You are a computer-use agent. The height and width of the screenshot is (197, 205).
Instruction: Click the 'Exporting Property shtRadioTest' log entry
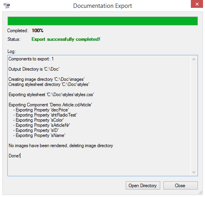pyautogui.click(x=45, y=115)
